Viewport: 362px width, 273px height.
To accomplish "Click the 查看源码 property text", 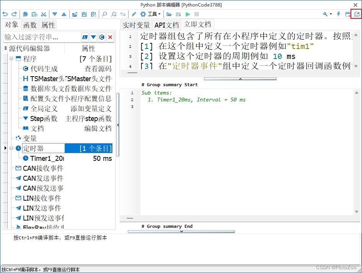I will tap(98, 69).
